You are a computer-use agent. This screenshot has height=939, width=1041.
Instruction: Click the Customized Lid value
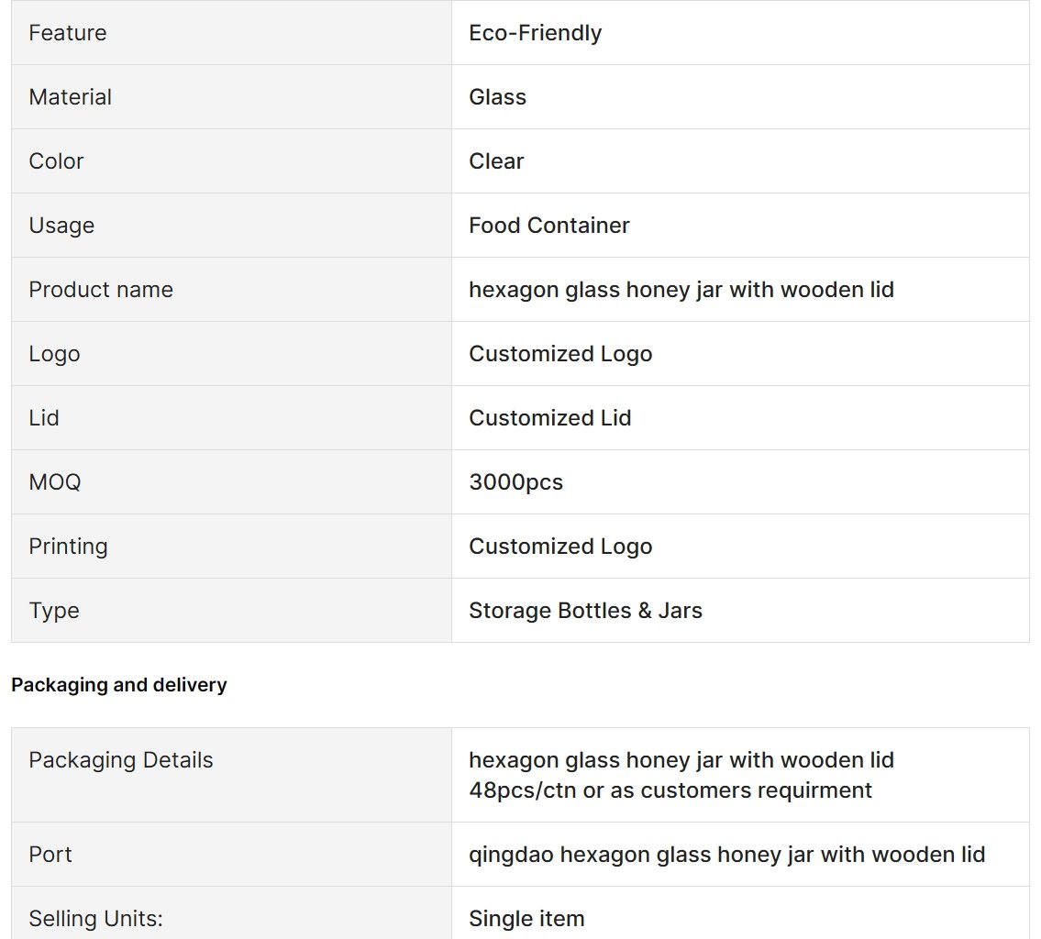(549, 418)
